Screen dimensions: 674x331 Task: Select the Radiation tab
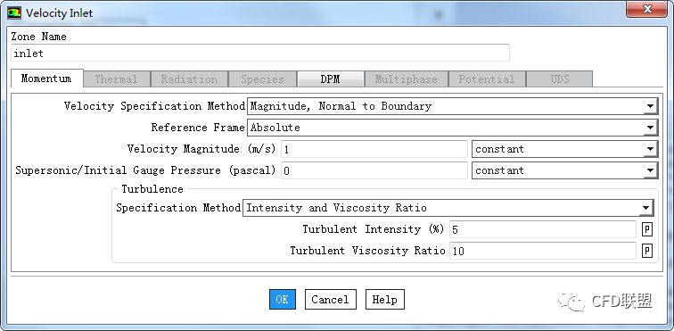coord(189,79)
